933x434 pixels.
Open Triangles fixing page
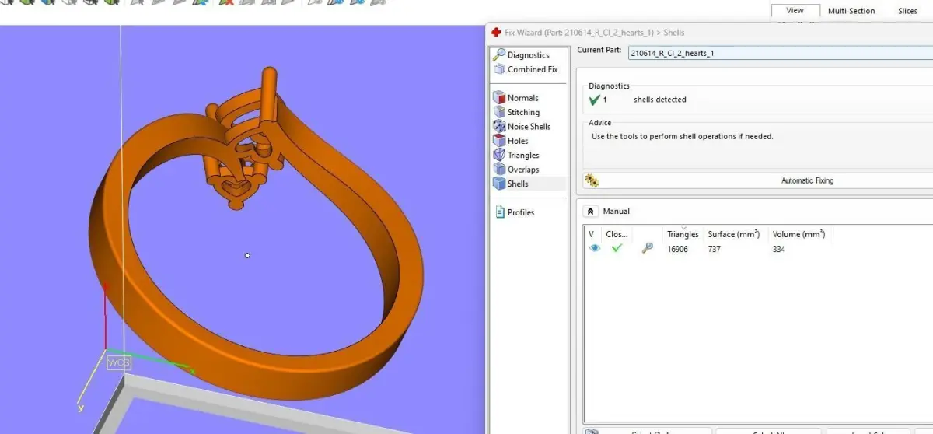click(x=516, y=155)
